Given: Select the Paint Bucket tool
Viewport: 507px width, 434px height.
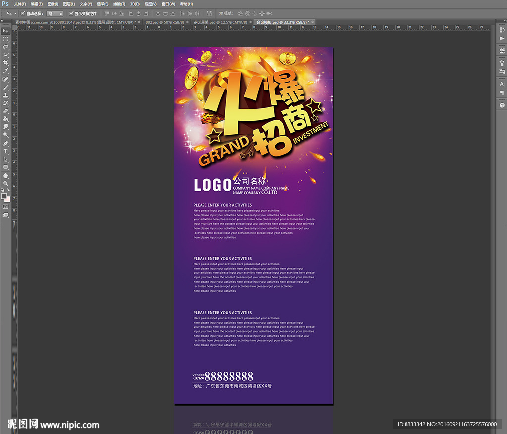Looking at the screenshot, I should [x=6, y=119].
